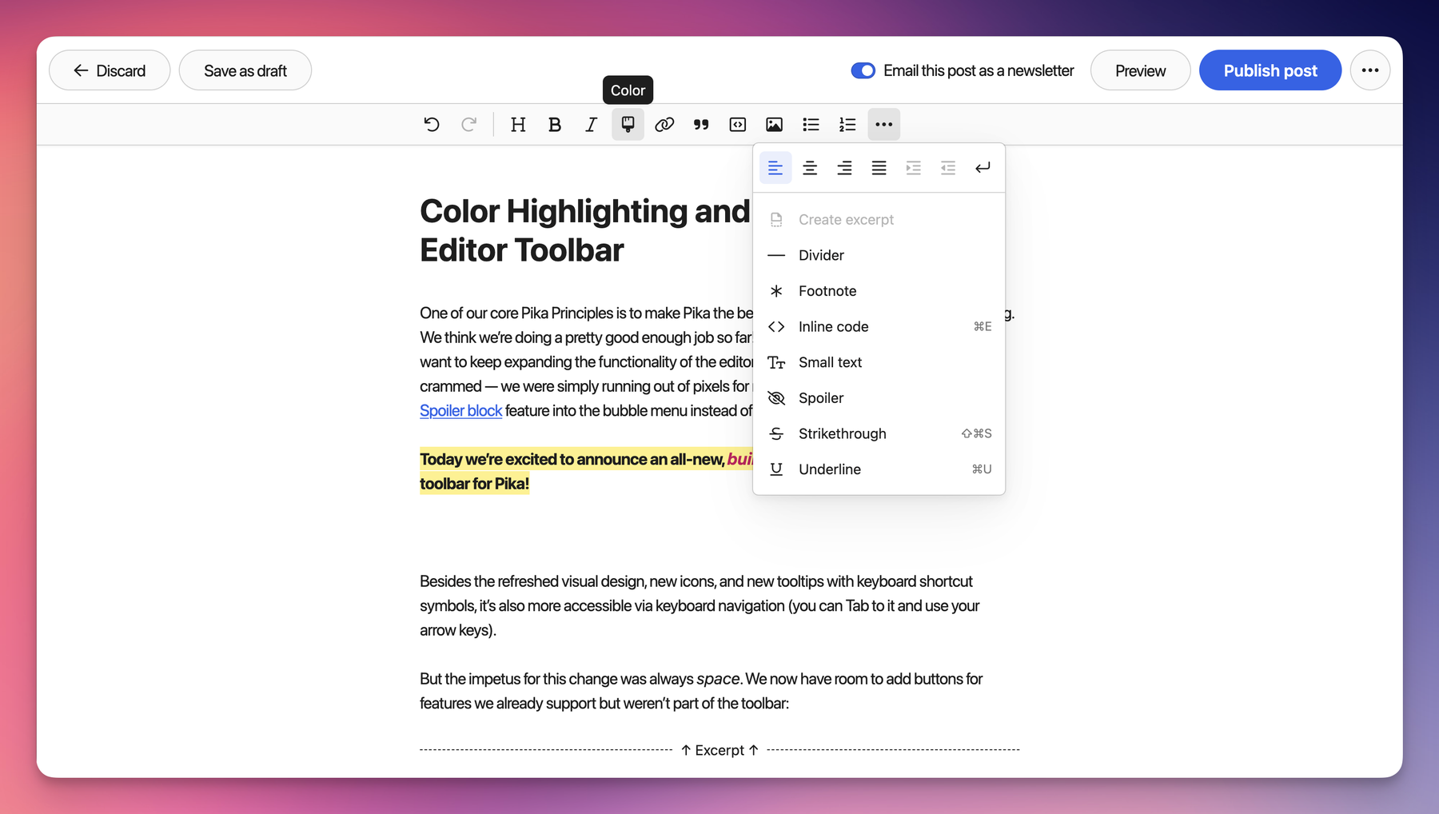The width and height of the screenshot is (1439, 814).
Task: Insert a line break with return arrow
Action: [983, 168]
